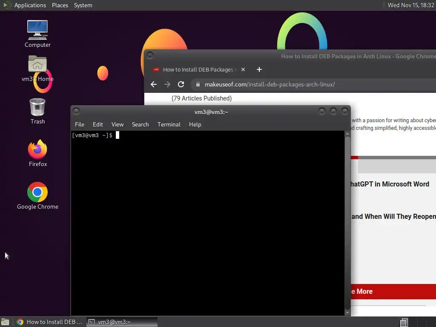Click the terminal scrollbar up arrow

(x=347, y=134)
